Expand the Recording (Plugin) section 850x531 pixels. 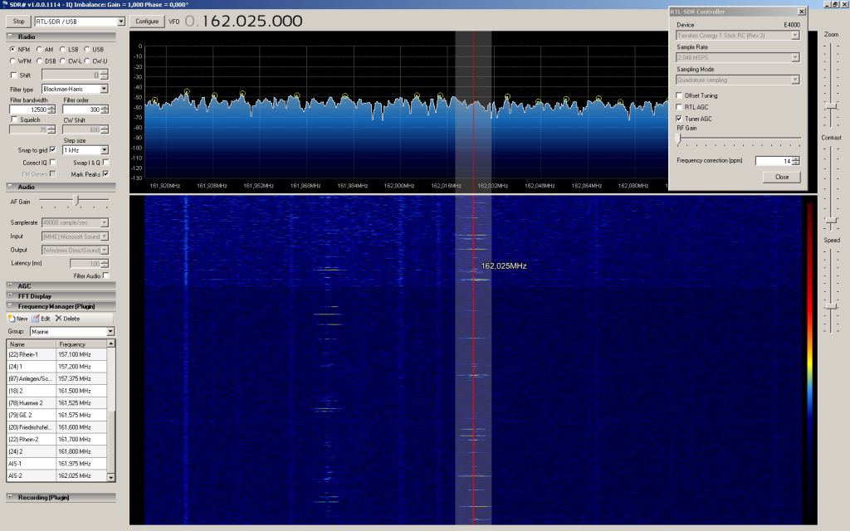point(11,497)
